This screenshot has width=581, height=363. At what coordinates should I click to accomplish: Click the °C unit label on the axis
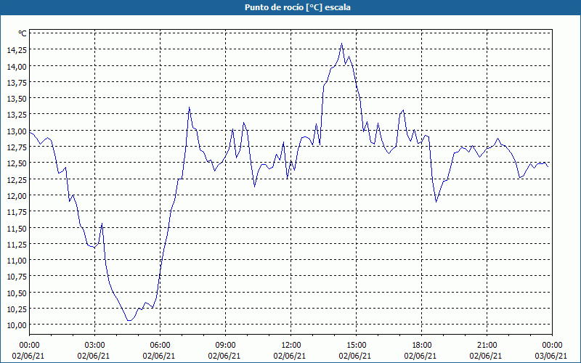[23, 33]
